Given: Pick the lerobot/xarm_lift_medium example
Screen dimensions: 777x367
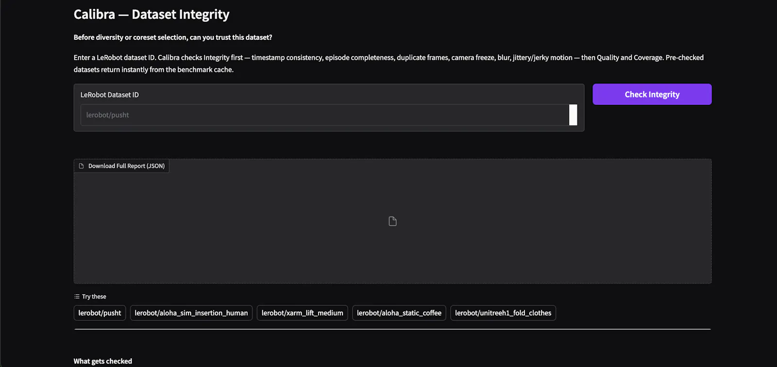Looking at the screenshot, I should point(302,313).
